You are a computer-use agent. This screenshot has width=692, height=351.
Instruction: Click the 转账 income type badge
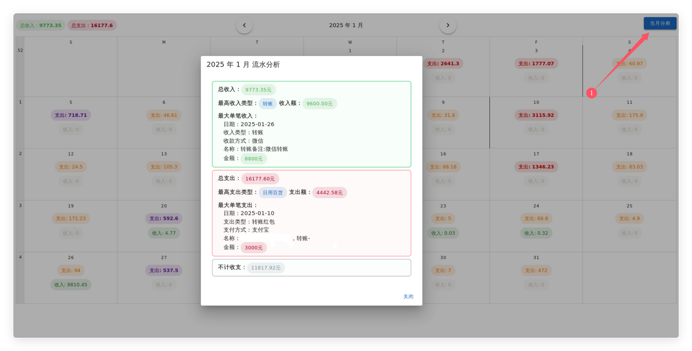267,103
